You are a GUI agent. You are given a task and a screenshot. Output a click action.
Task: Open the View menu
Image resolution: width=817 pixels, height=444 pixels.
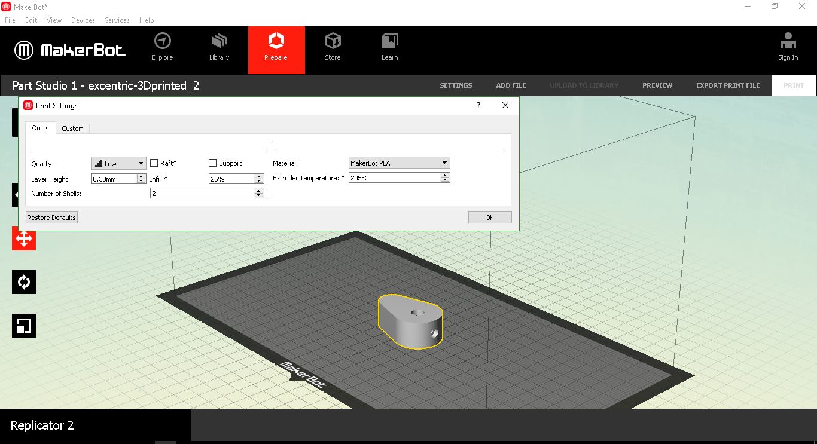tap(54, 20)
